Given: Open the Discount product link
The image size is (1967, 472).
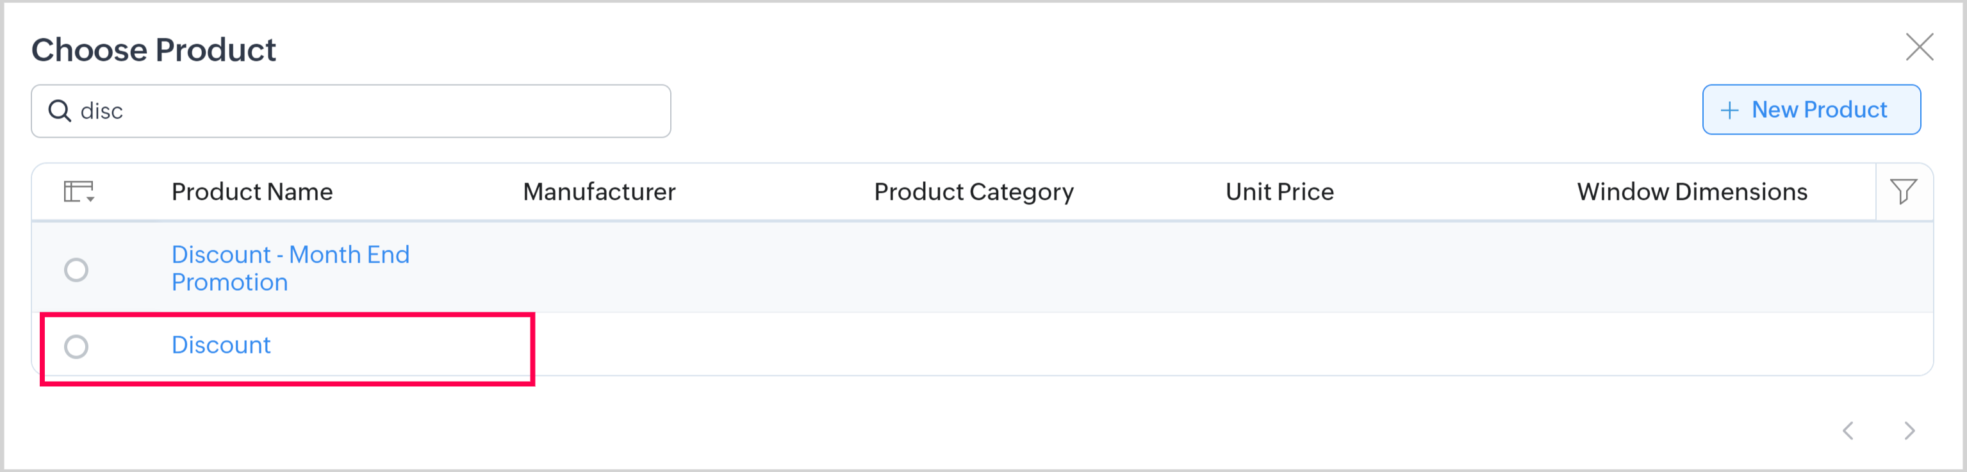Looking at the screenshot, I should (220, 345).
